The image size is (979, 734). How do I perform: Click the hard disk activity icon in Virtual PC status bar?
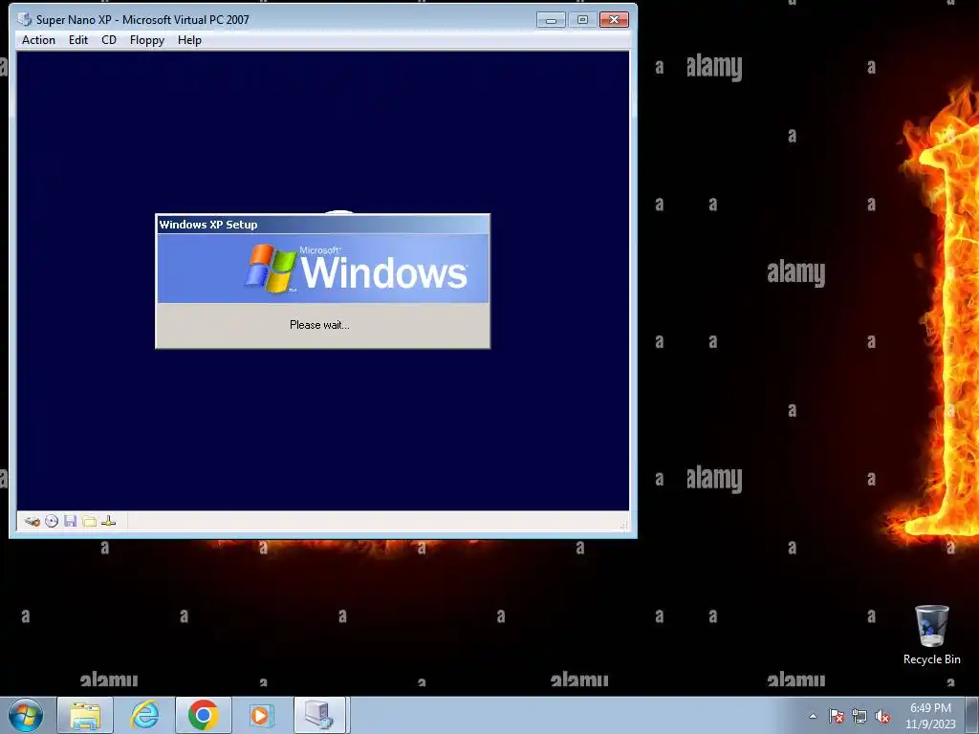click(33, 521)
